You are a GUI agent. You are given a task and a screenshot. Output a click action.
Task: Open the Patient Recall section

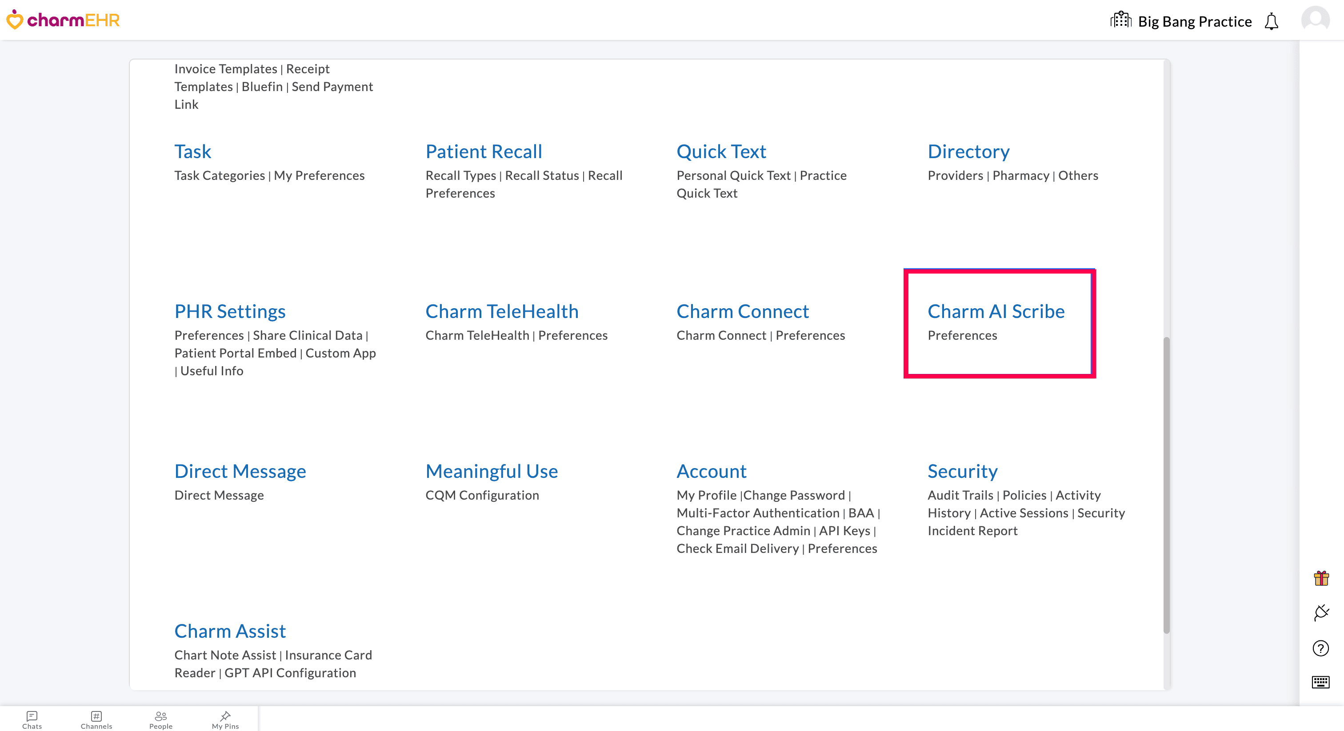[x=484, y=151]
